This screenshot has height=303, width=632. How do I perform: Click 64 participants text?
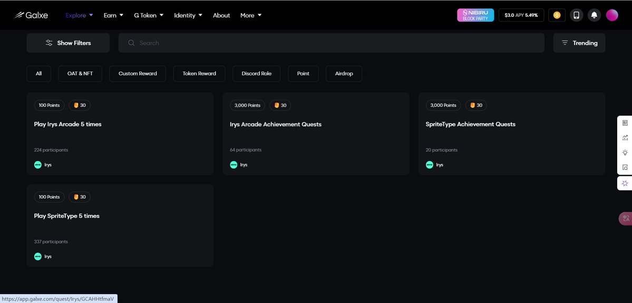(246, 150)
